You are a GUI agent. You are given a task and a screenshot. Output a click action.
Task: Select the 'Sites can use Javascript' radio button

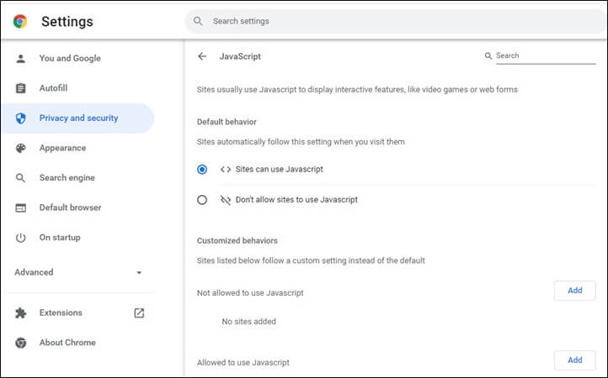pos(202,169)
